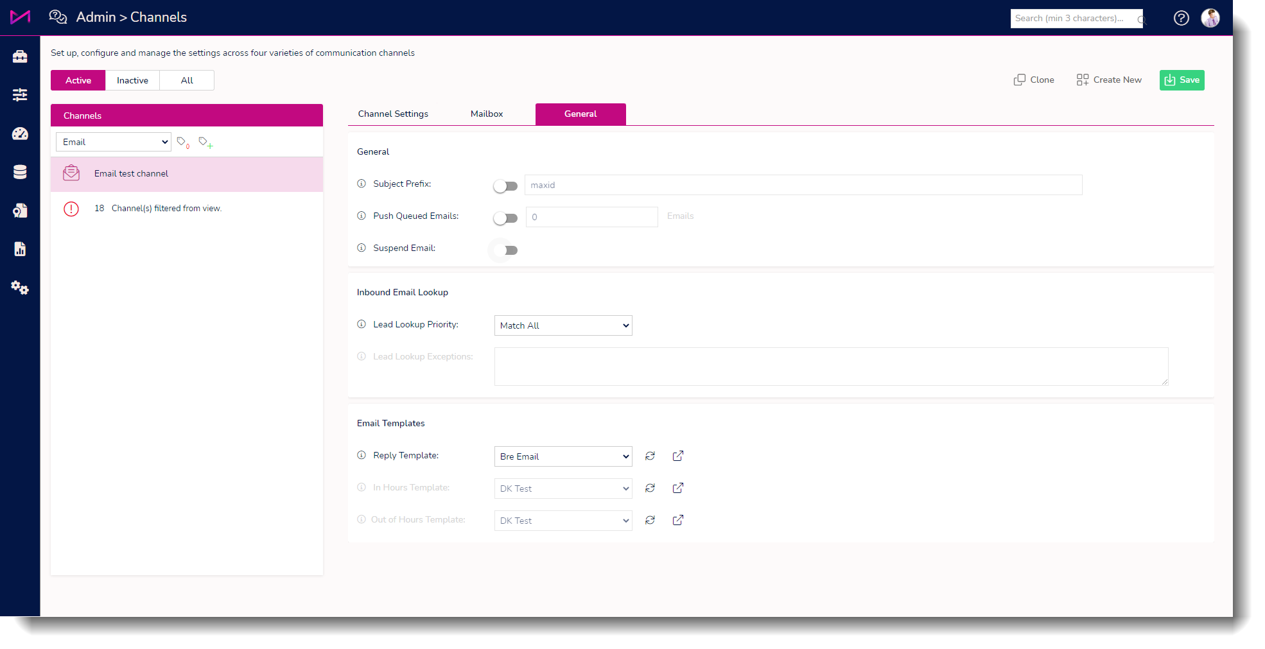Toggle the Suspend Email switch
Screen dimensions: 1265x649
(x=505, y=250)
